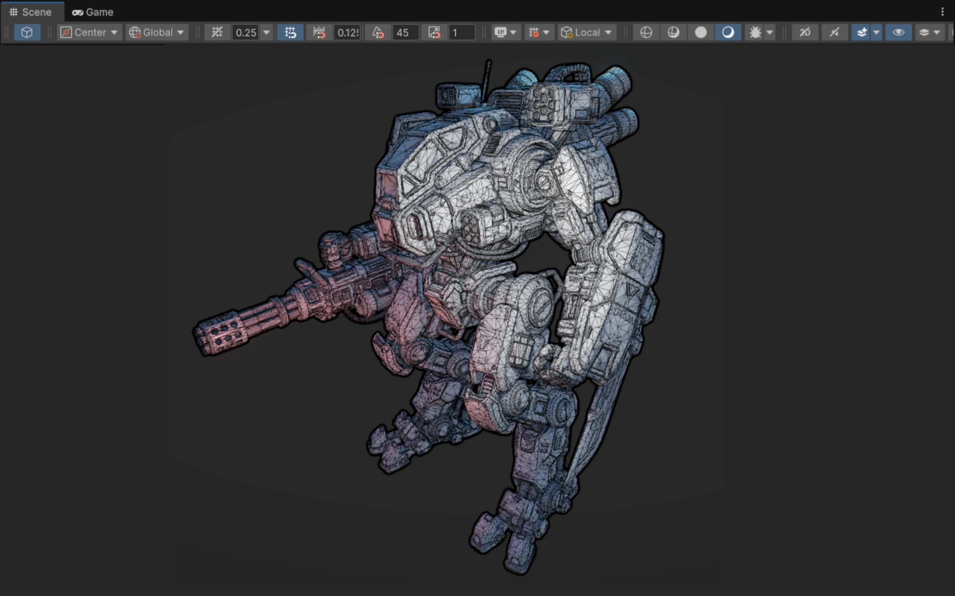Expand the effects dropdown arrow
The height and width of the screenshot is (596, 955).
877,32
